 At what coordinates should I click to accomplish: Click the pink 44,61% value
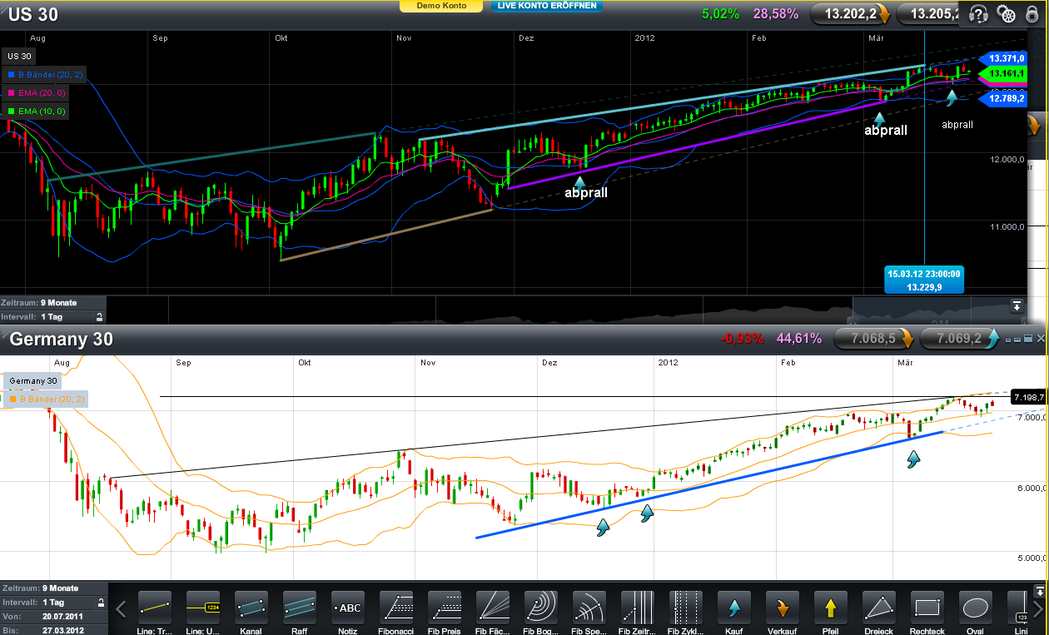(x=799, y=339)
